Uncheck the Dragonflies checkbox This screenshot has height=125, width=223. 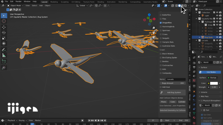[x=161, y=23]
